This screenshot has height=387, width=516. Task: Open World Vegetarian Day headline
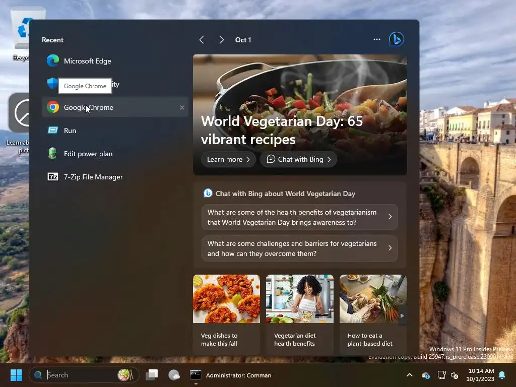click(x=282, y=131)
